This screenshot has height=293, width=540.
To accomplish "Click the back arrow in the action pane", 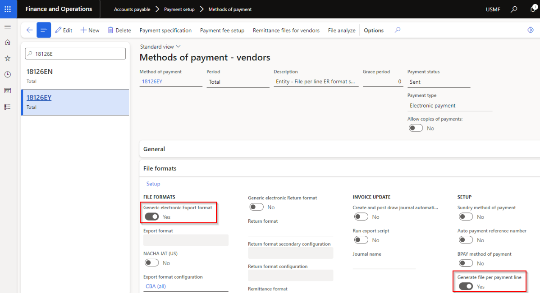I will pyautogui.click(x=29, y=30).
